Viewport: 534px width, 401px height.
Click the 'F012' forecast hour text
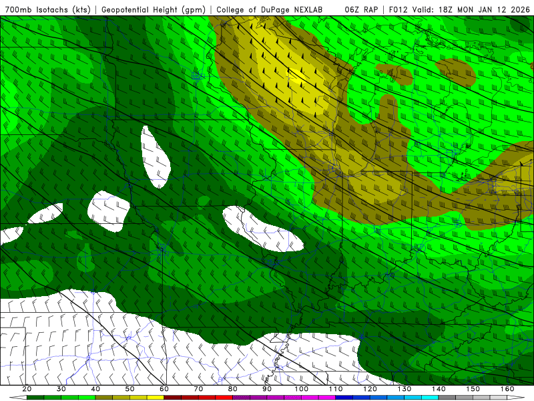398,9
